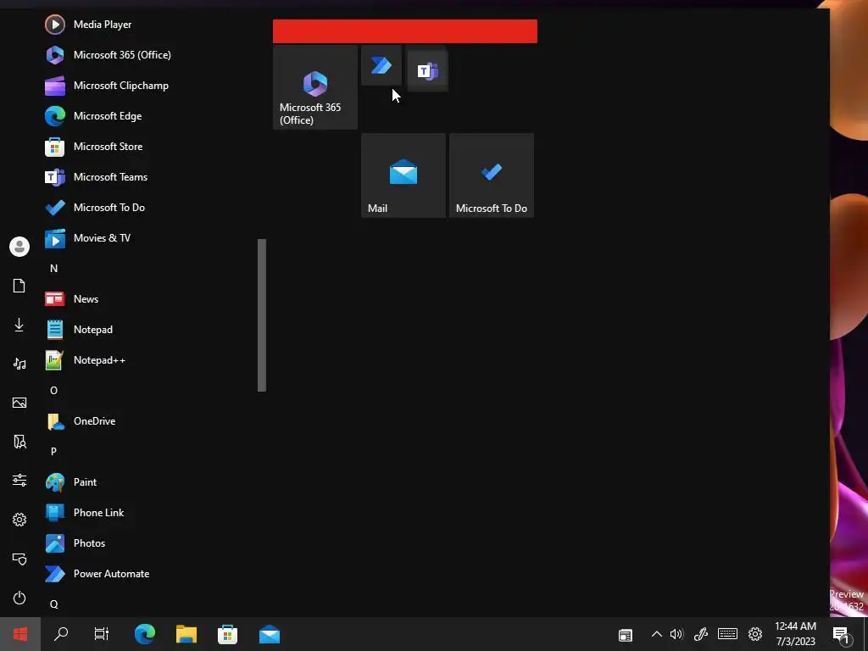Click the Windows Start button
The image size is (868, 651).
click(20, 634)
